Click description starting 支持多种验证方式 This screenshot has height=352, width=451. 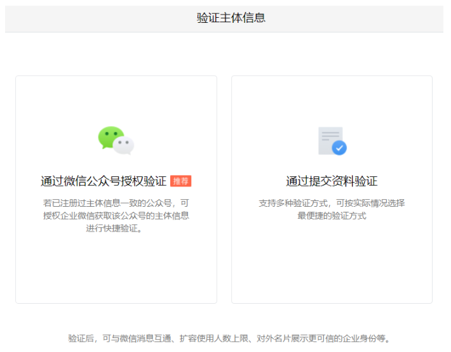click(332, 209)
